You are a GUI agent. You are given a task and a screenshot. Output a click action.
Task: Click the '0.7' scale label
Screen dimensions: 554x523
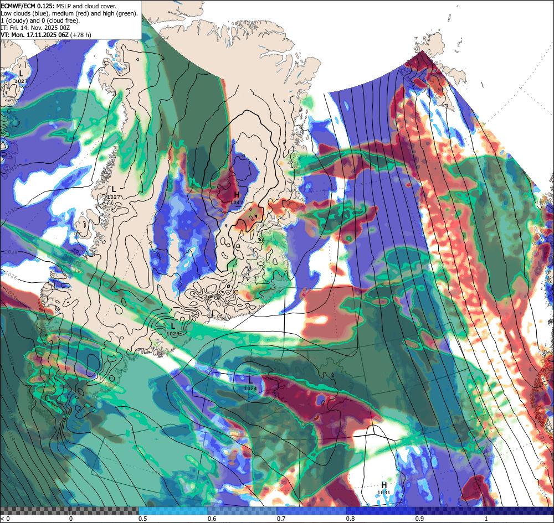(281, 519)
